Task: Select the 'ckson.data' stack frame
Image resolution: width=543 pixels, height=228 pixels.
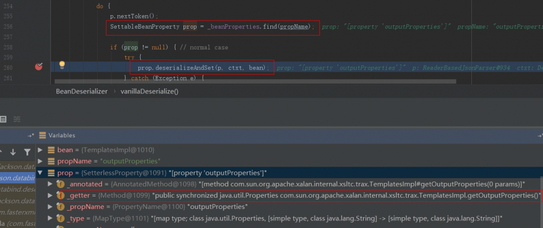Action: (x=18, y=201)
